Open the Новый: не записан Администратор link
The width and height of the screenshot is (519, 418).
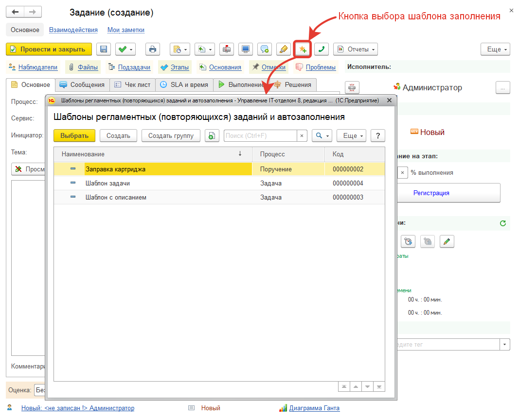[x=78, y=408]
